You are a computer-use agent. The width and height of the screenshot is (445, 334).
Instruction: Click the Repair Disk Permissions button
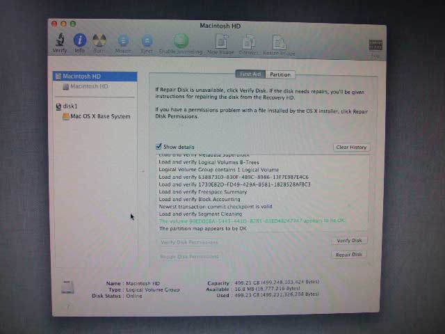[x=189, y=257]
